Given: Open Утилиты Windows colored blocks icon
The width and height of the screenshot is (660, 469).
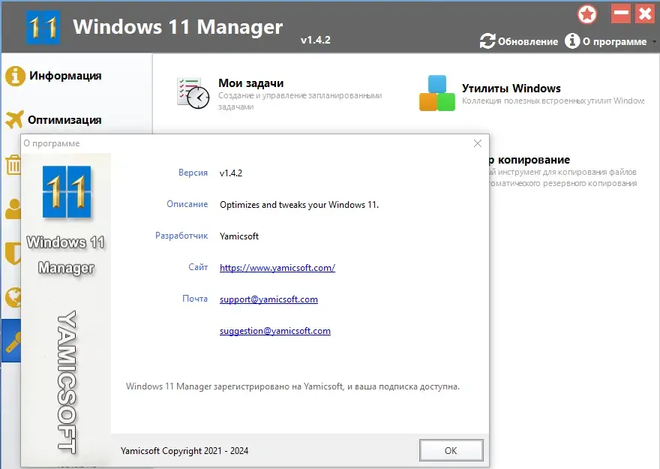Looking at the screenshot, I should [x=437, y=93].
